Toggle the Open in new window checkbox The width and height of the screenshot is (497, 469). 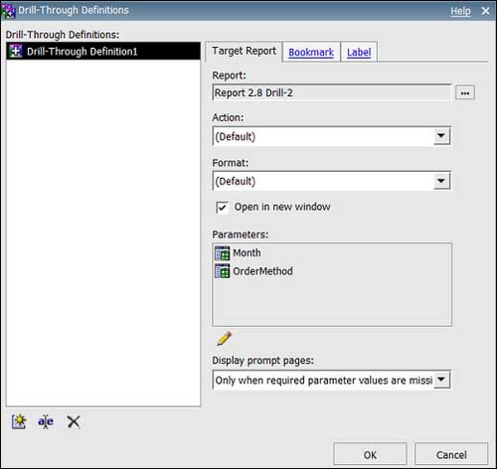coord(222,208)
